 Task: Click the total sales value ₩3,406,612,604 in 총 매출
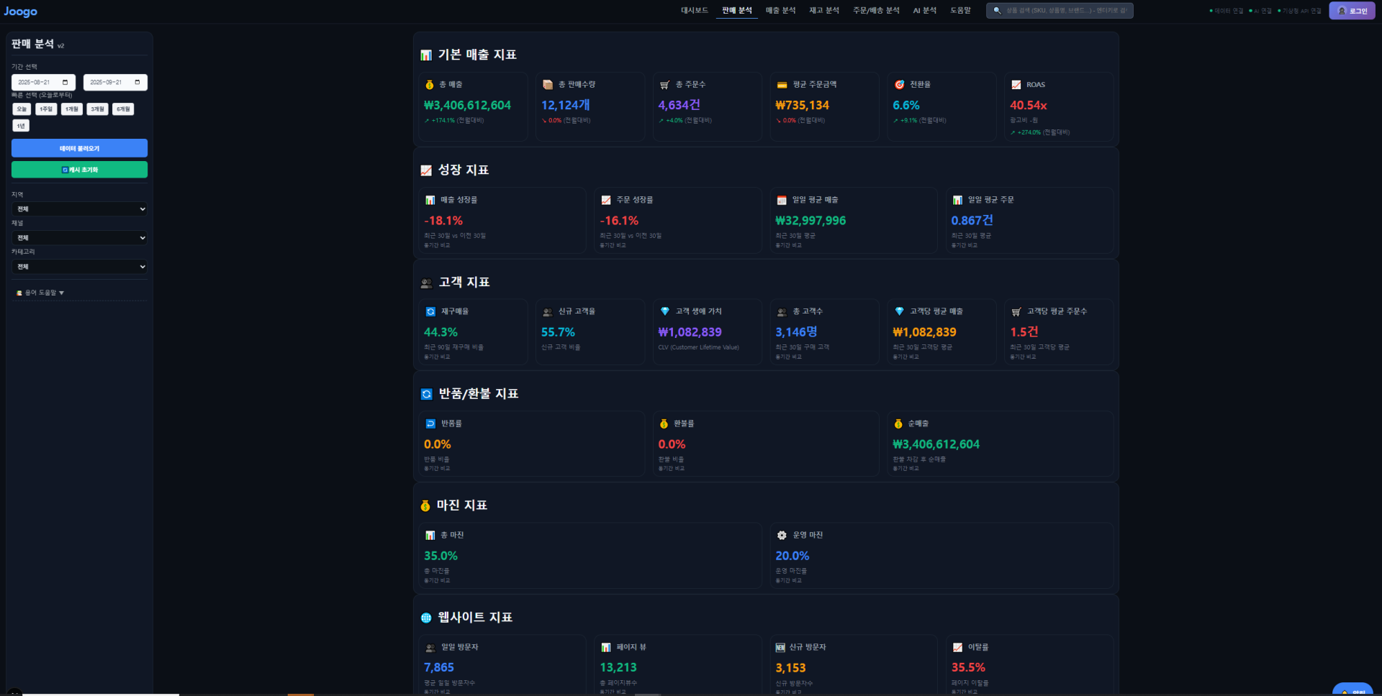[x=467, y=105]
